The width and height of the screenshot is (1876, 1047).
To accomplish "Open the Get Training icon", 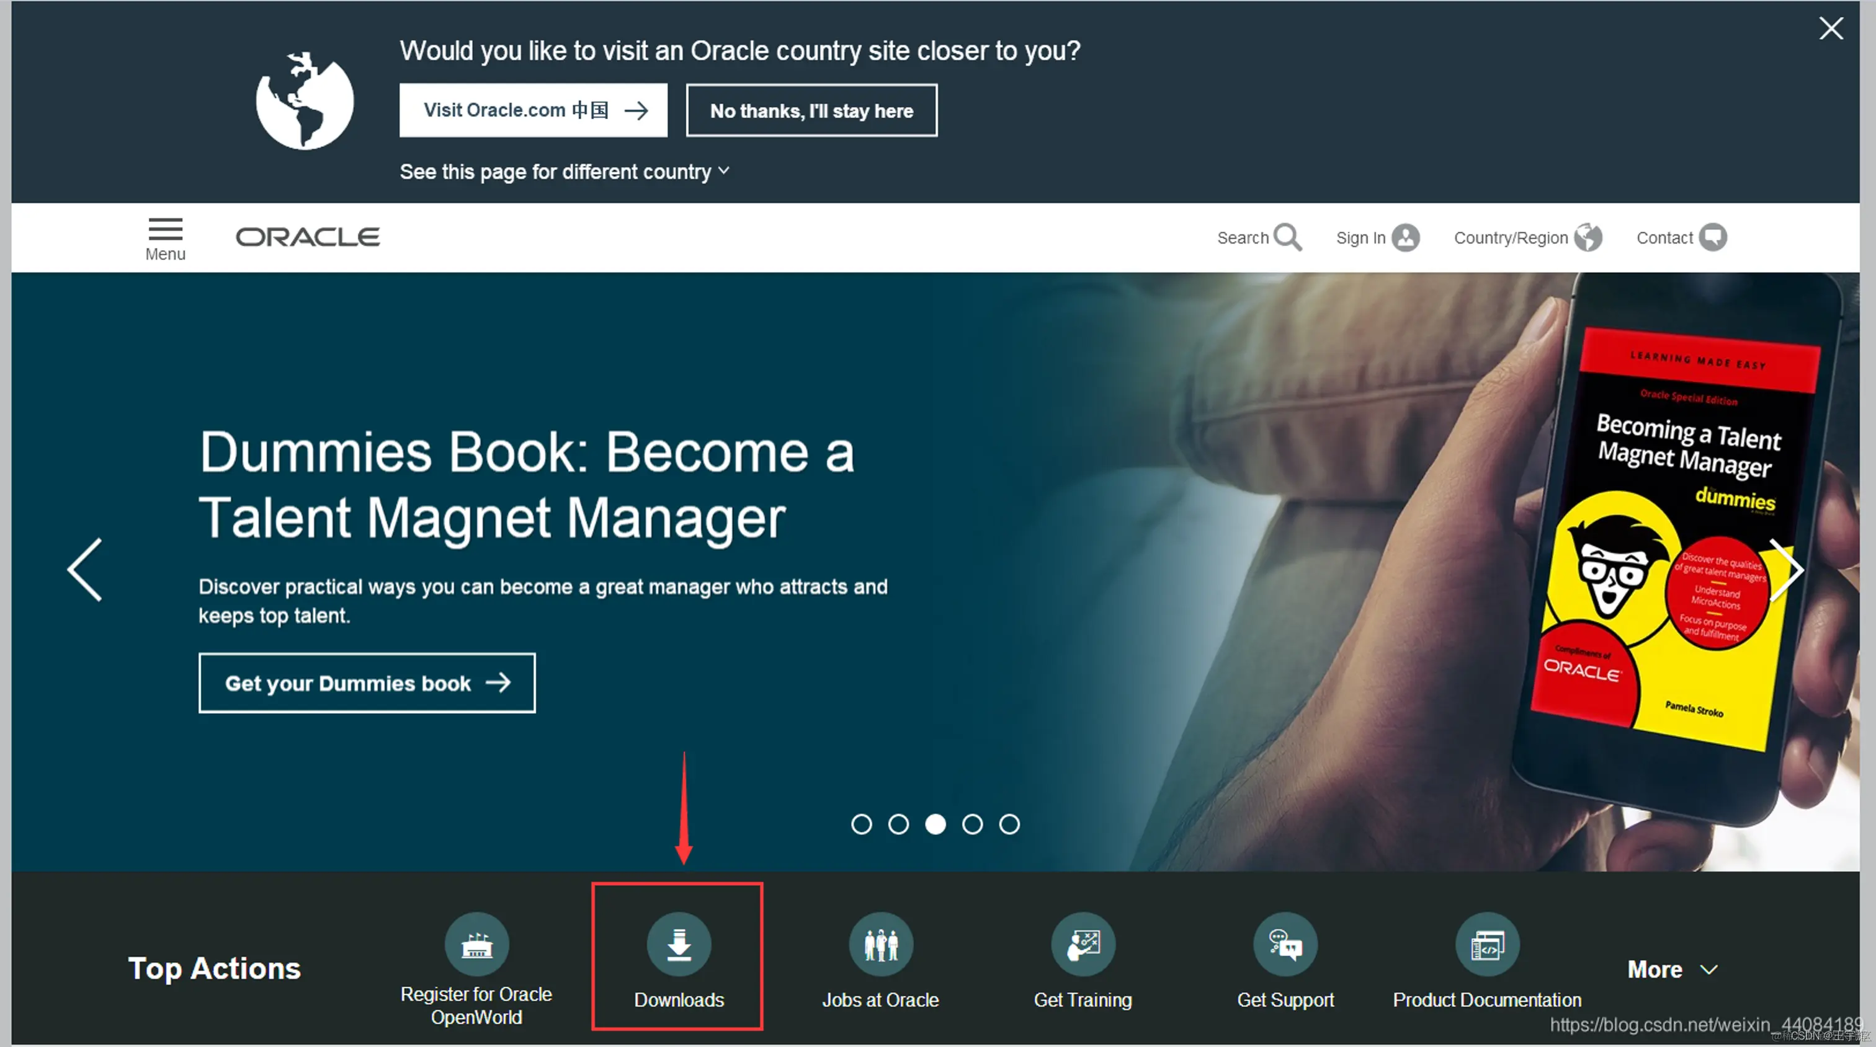I will [x=1082, y=943].
